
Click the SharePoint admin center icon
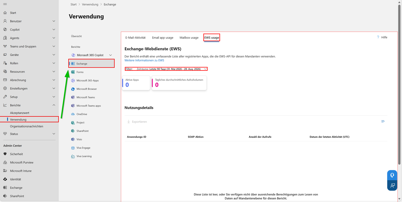click(5, 196)
